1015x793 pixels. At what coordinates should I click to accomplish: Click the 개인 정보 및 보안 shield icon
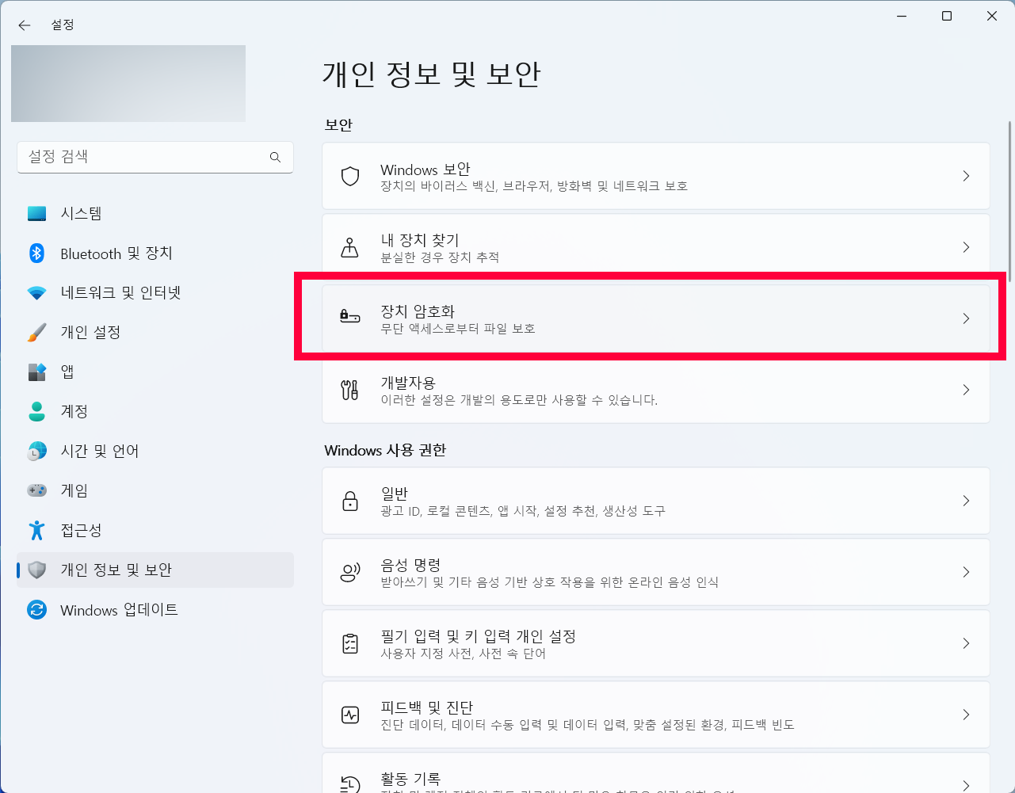pyautogui.click(x=36, y=570)
